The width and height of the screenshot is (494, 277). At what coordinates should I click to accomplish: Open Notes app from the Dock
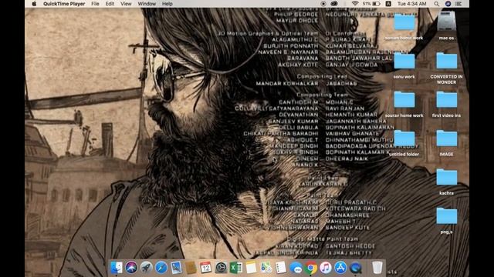click(x=251, y=268)
